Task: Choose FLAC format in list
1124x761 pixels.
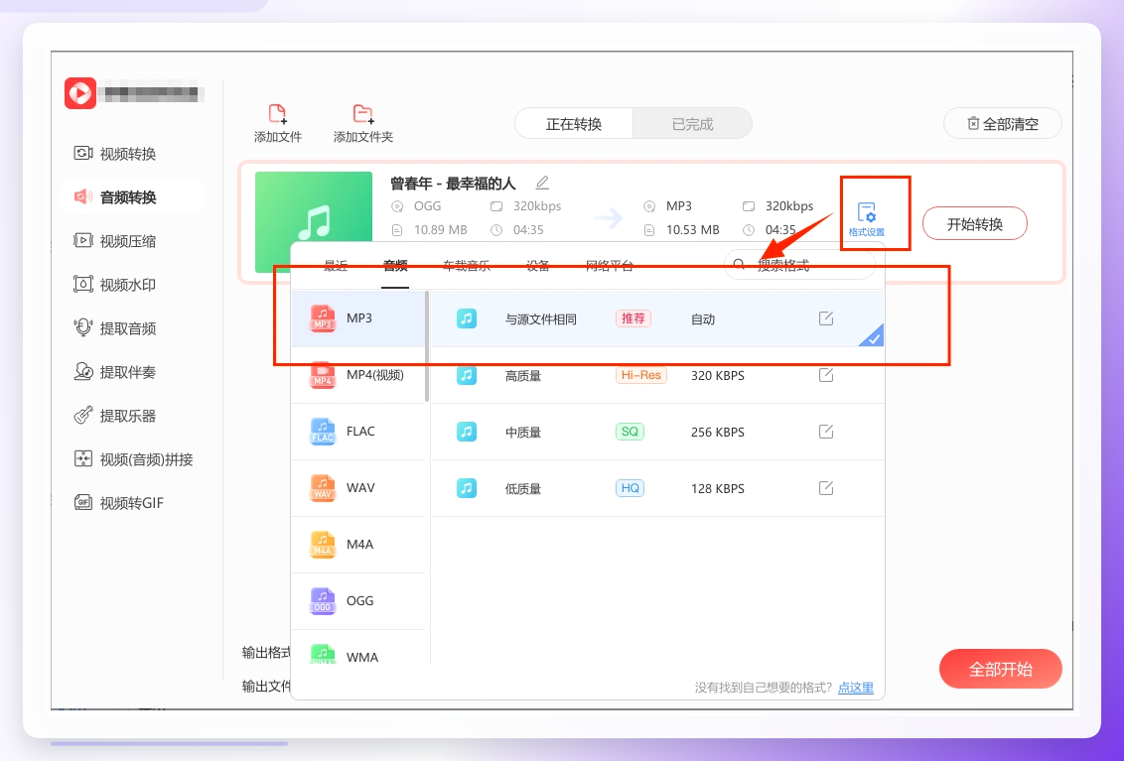Action: [358, 432]
